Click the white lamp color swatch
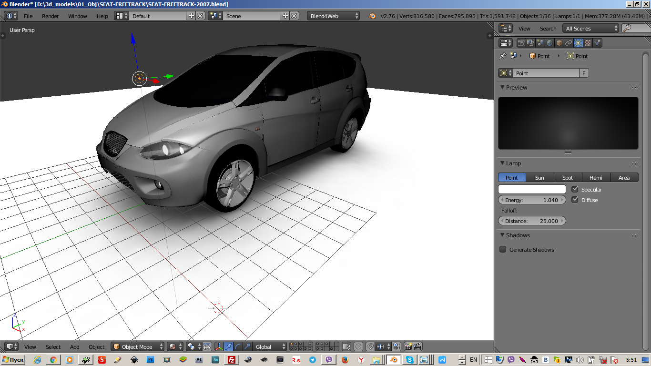Viewport: 651px width, 366px height. 532,189
